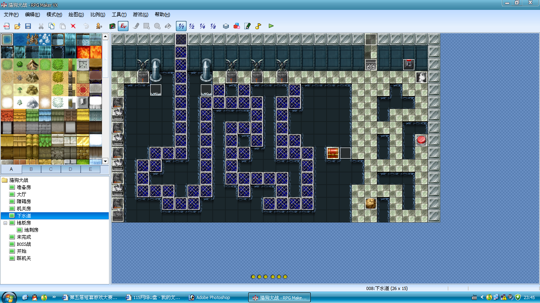The image size is (540, 303).
Task: Set the zoom scale to 1/2
Action: coord(192,26)
